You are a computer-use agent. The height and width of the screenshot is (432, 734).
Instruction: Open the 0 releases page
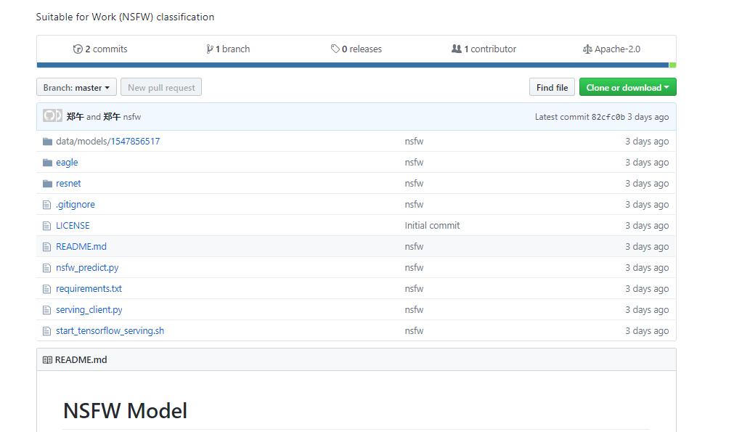point(356,49)
